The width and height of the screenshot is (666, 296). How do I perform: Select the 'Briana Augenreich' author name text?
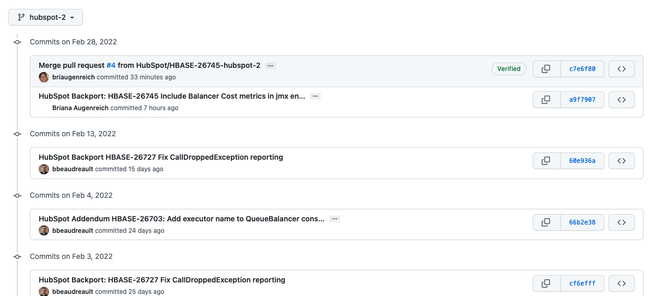point(80,108)
